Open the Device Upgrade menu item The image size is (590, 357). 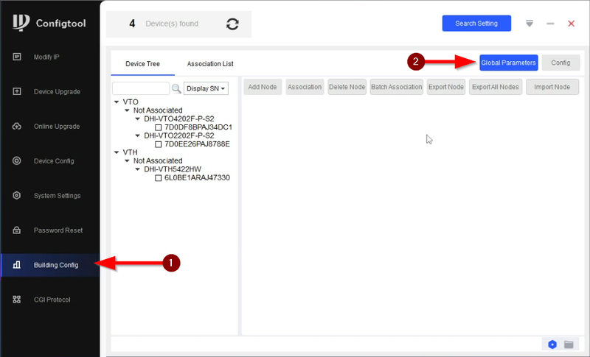click(57, 91)
